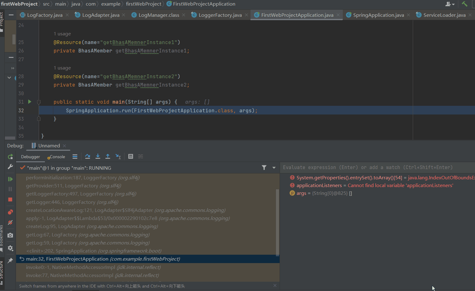This screenshot has width=475, height=291.
Task: Select frame getProvider:511, LoggerFactory
Action: [146, 186]
